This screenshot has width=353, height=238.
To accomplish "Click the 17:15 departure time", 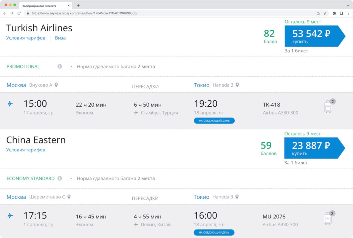I will tap(36, 216).
